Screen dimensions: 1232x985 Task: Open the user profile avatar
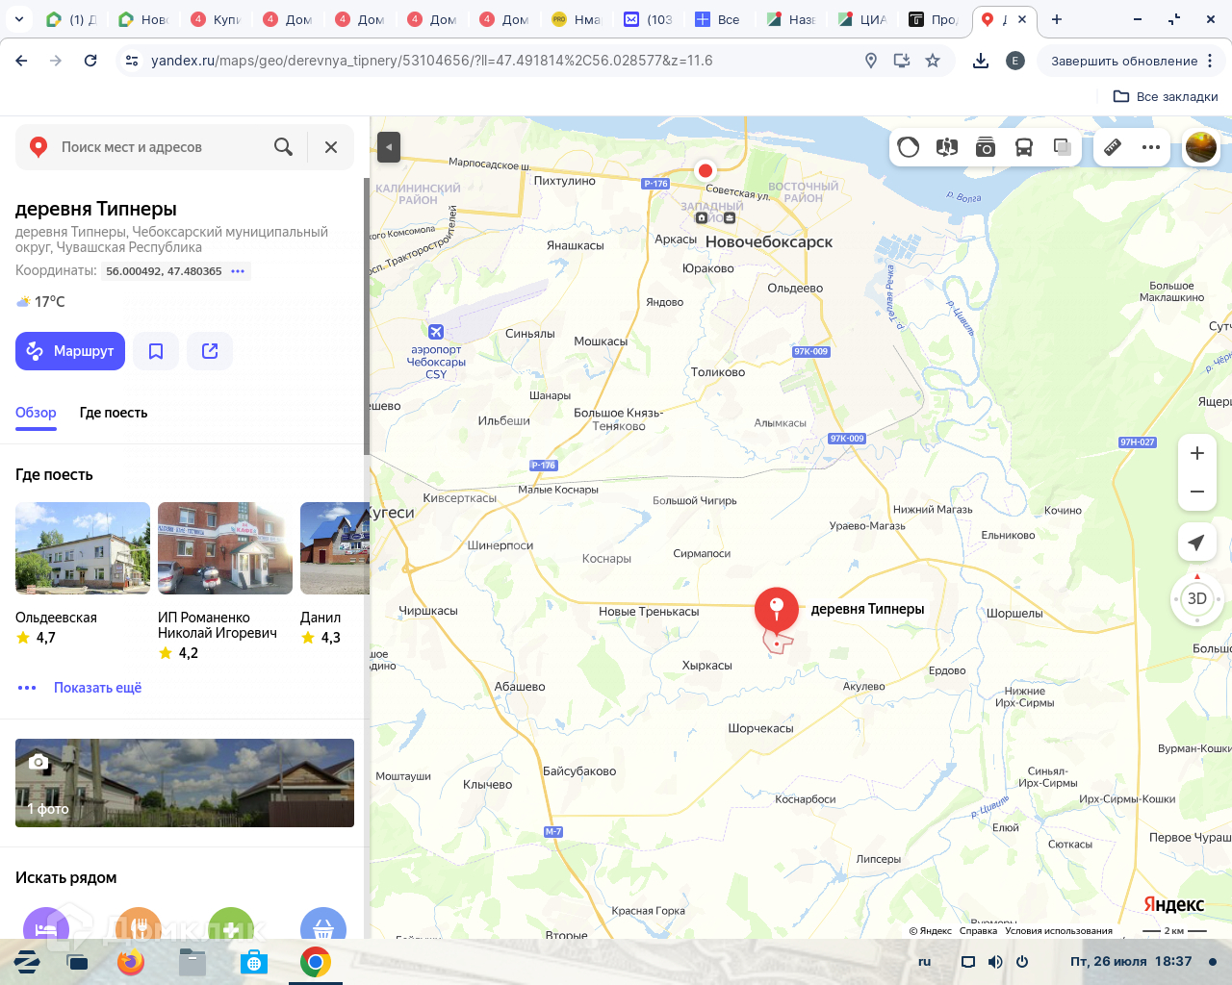point(1201,147)
